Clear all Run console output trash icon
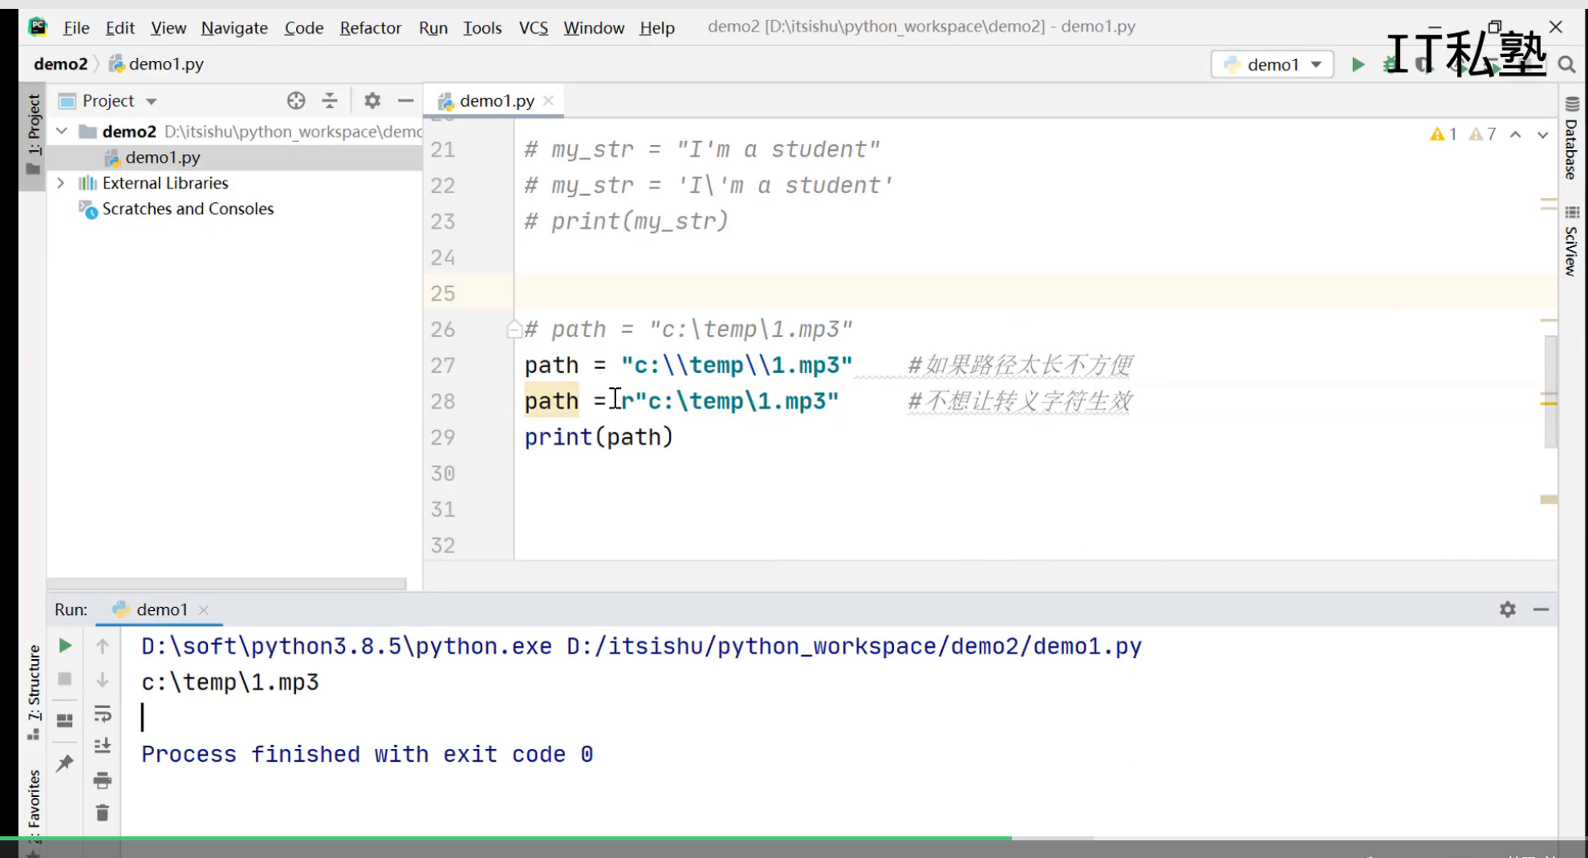This screenshot has width=1588, height=858. click(x=102, y=813)
